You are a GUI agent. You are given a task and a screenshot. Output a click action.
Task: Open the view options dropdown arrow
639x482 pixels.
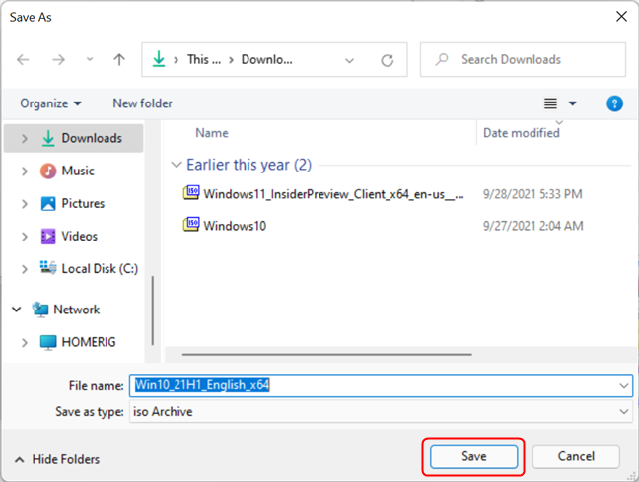(573, 103)
